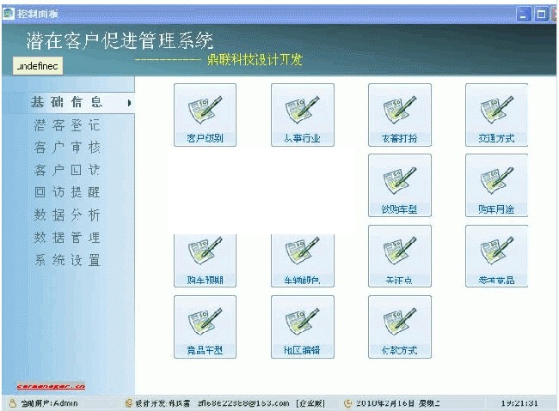Select the 关注点 icon
Viewport: 559px width, 411px height.
tap(399, 257)
